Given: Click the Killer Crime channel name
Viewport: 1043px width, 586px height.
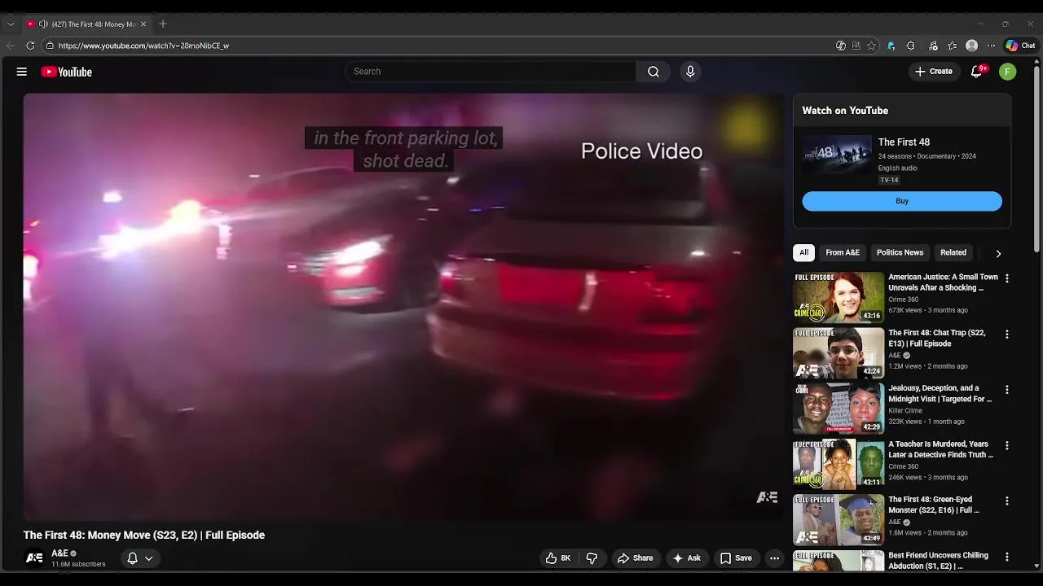Looking at the screenshot, I should 905,411.
